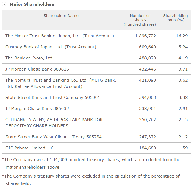Select The Nomura Trust and Banking entry
Image resolution: width=193 pixels, height=187 pixels.
[x=61, y=83]
